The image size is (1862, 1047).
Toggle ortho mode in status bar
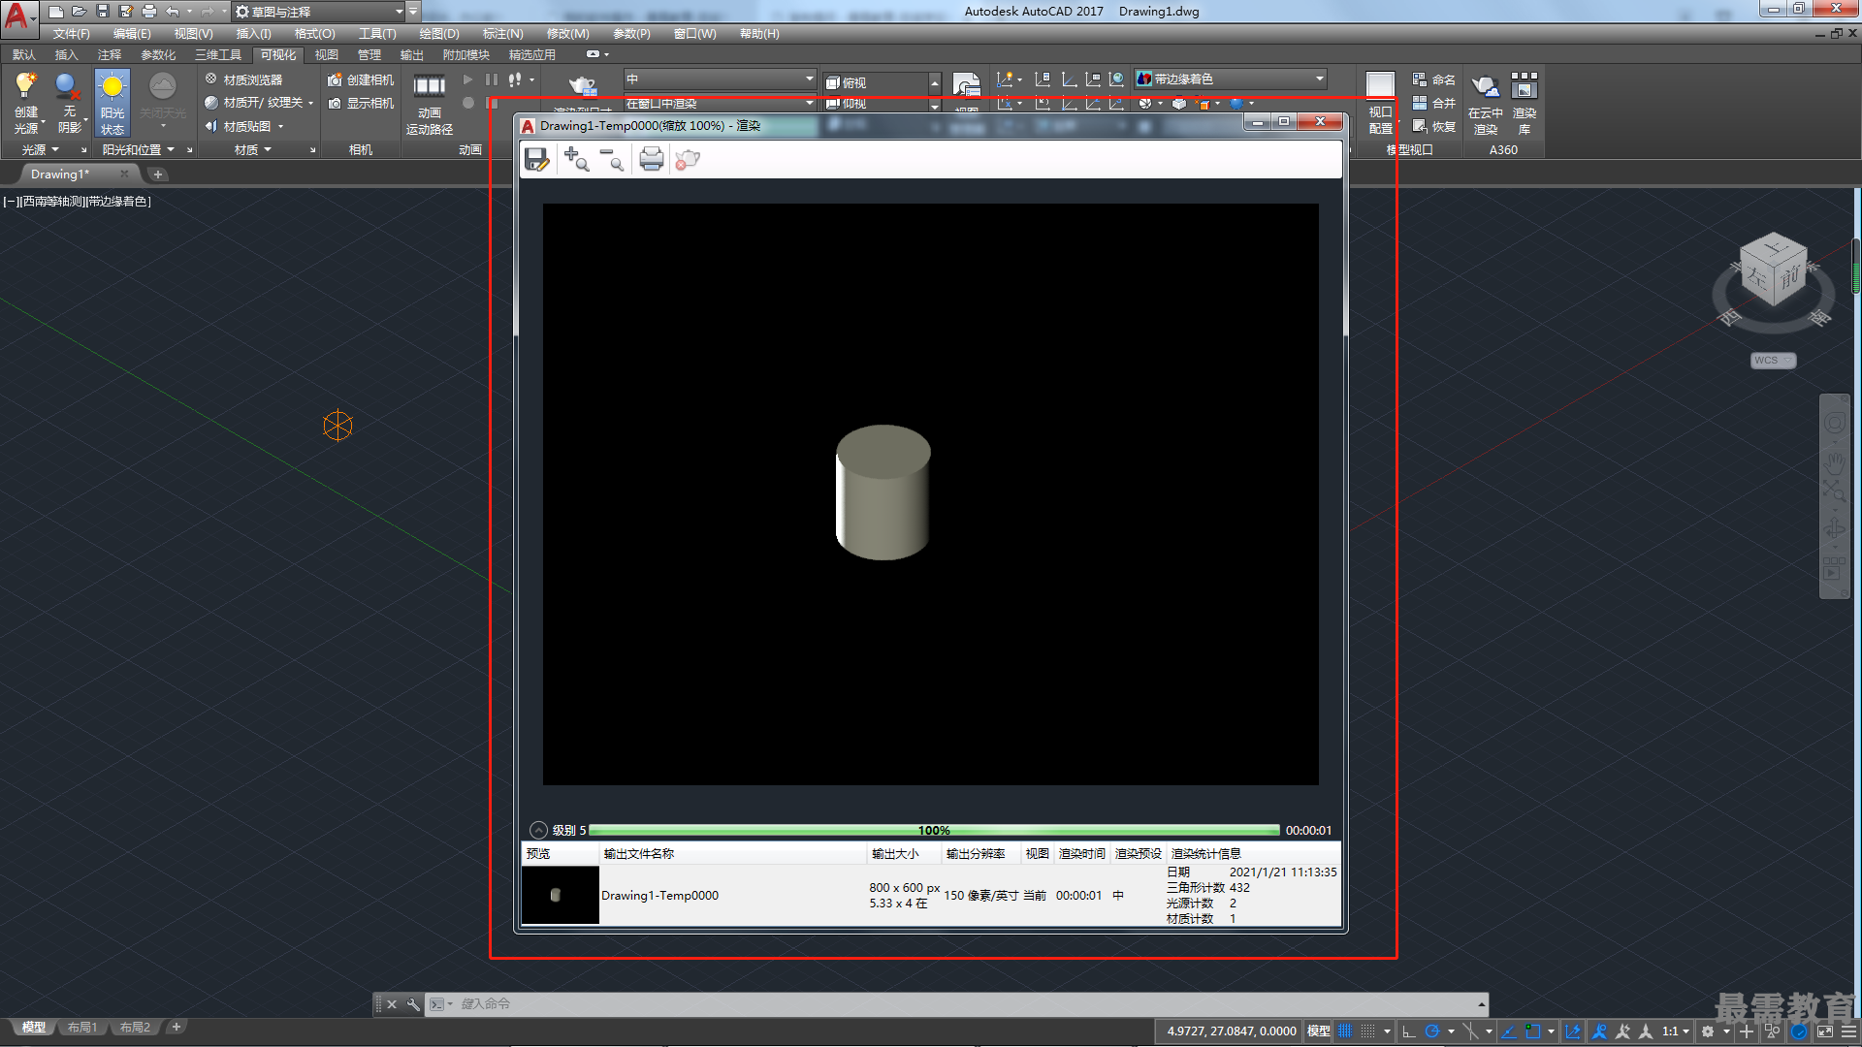(x=1409, y=1031)
